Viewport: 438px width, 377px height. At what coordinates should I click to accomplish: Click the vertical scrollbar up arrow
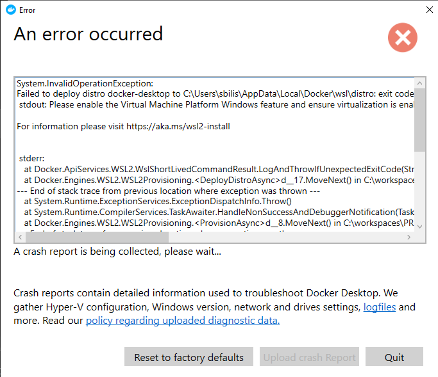coord(419,83)
